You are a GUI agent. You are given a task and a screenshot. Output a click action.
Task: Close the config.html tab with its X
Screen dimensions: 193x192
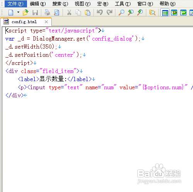[x=46, y=22]
